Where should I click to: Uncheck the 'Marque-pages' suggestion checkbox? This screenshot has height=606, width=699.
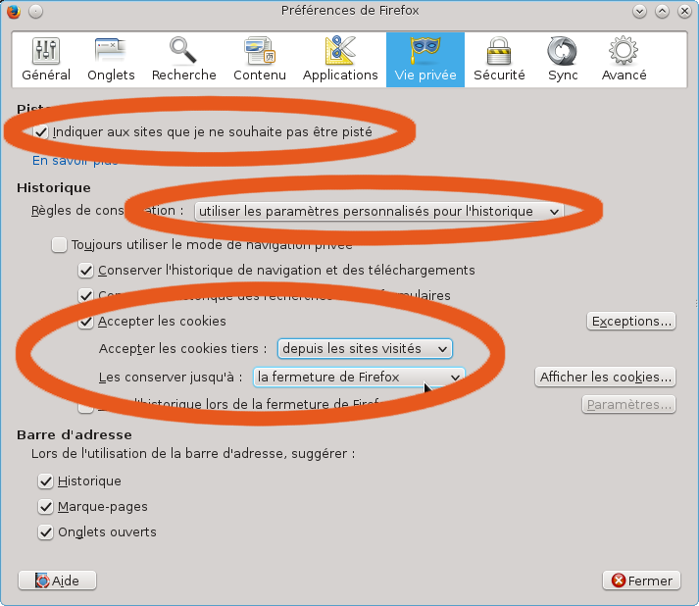pos(45,507)
